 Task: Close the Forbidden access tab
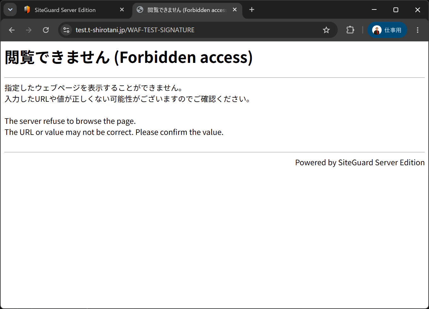click(x=235, y=10)
